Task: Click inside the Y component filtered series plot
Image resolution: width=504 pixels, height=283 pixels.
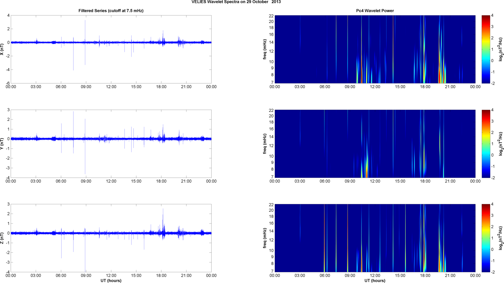Action: (111, 156)
